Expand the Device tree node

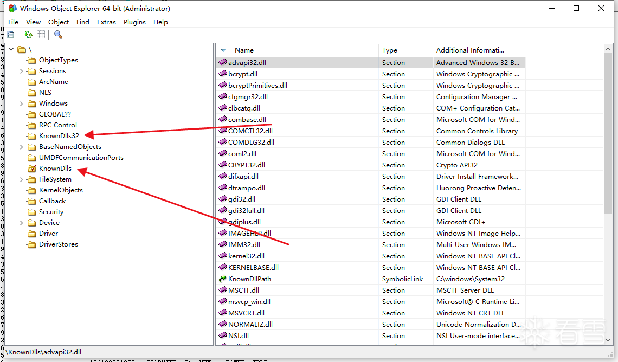tap(22, 223)
